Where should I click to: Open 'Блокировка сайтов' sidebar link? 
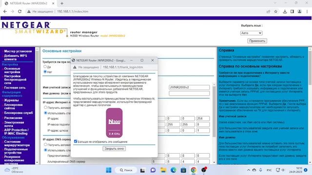13,106
